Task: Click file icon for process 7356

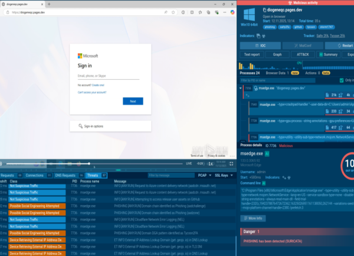Action: click(327, 95)
